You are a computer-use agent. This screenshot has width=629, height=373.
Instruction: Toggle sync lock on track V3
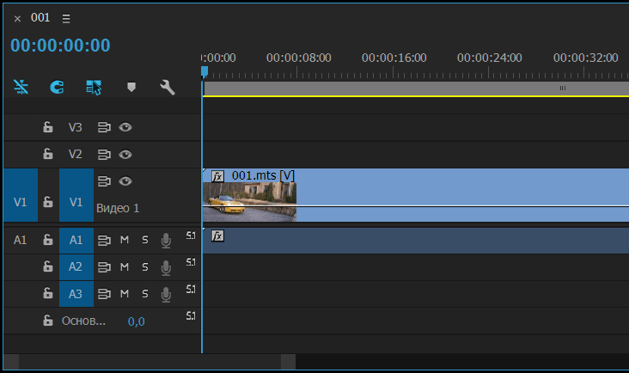pos(104,127)
